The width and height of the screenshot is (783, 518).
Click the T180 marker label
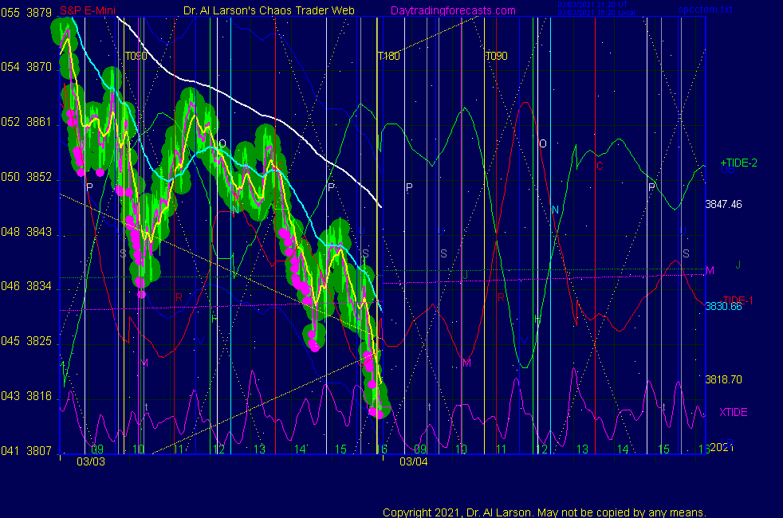(x=388, y=57)
